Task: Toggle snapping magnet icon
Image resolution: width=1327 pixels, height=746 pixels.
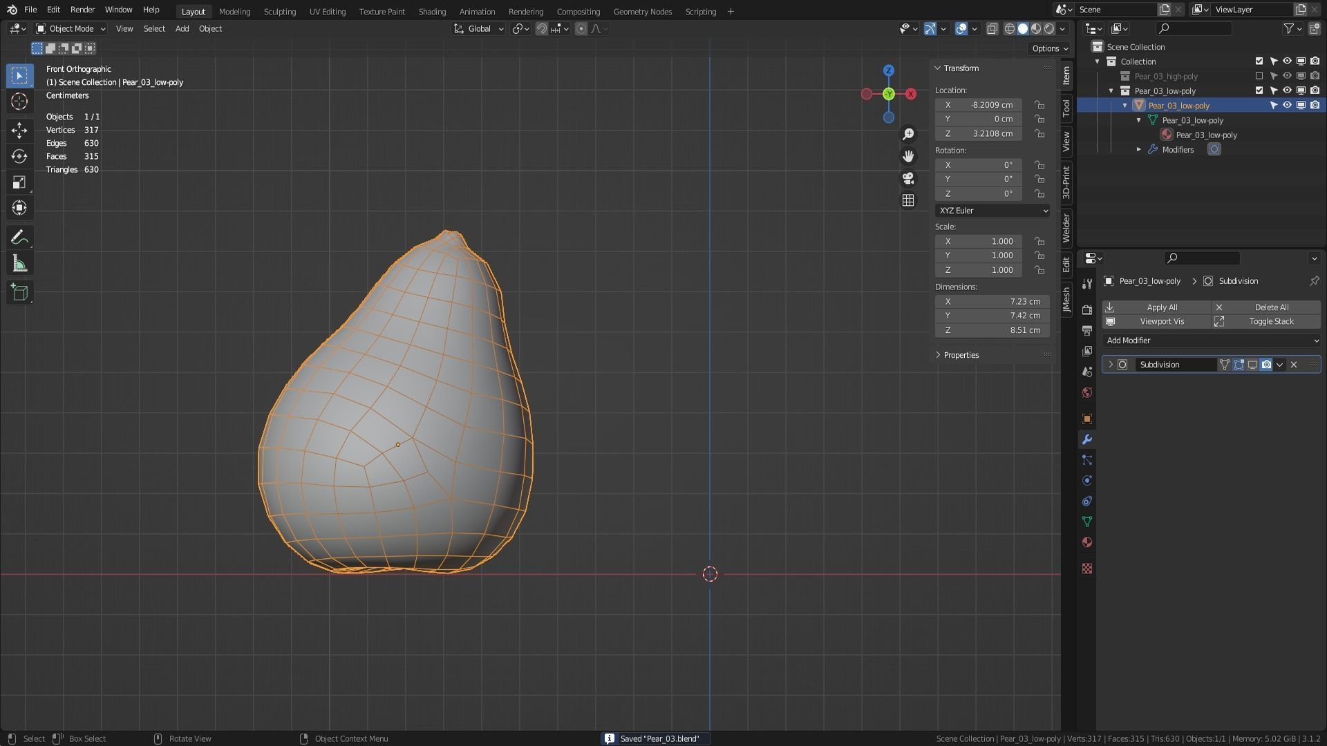Action: tap(542, 29)
